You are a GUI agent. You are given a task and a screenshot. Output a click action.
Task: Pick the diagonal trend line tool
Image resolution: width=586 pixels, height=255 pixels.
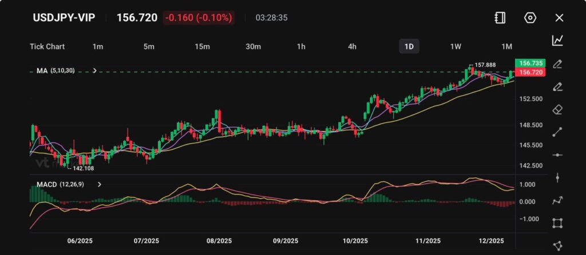click(557, 132)
